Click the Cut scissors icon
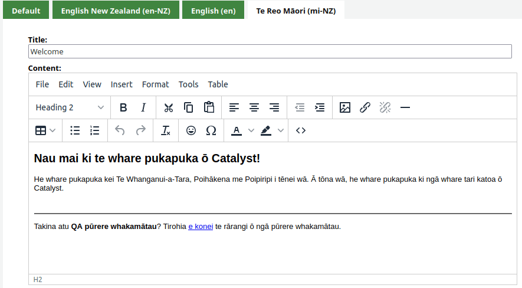522x288 pixels. 169,107
